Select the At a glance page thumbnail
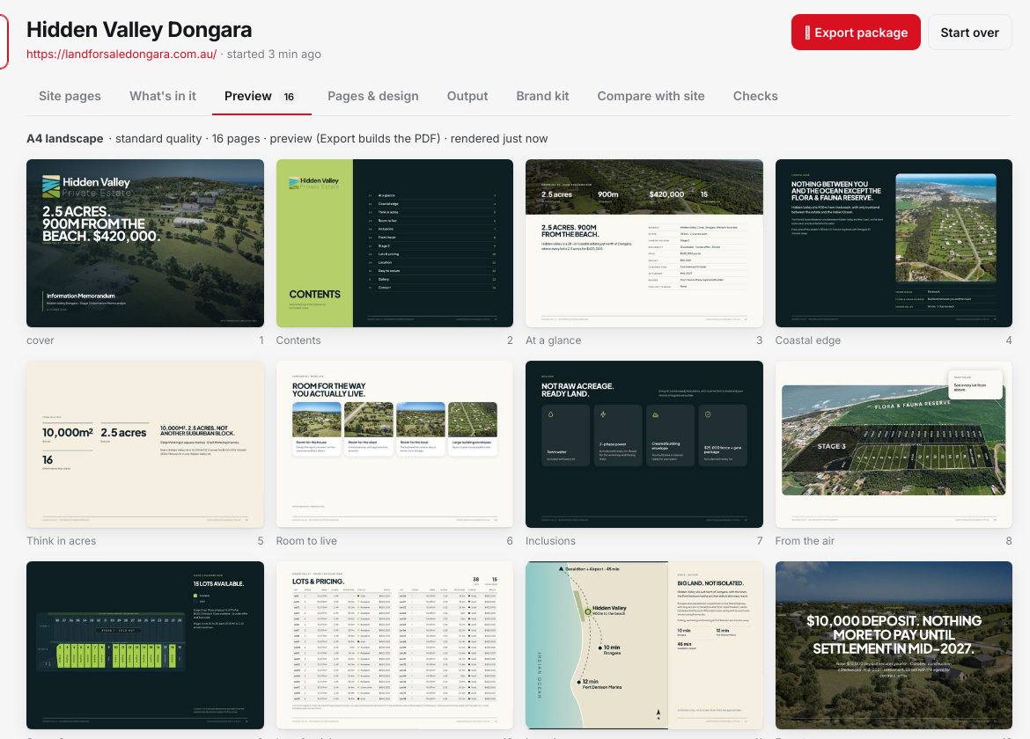This screenshot has height=739, width=1030. pos(644,243)
